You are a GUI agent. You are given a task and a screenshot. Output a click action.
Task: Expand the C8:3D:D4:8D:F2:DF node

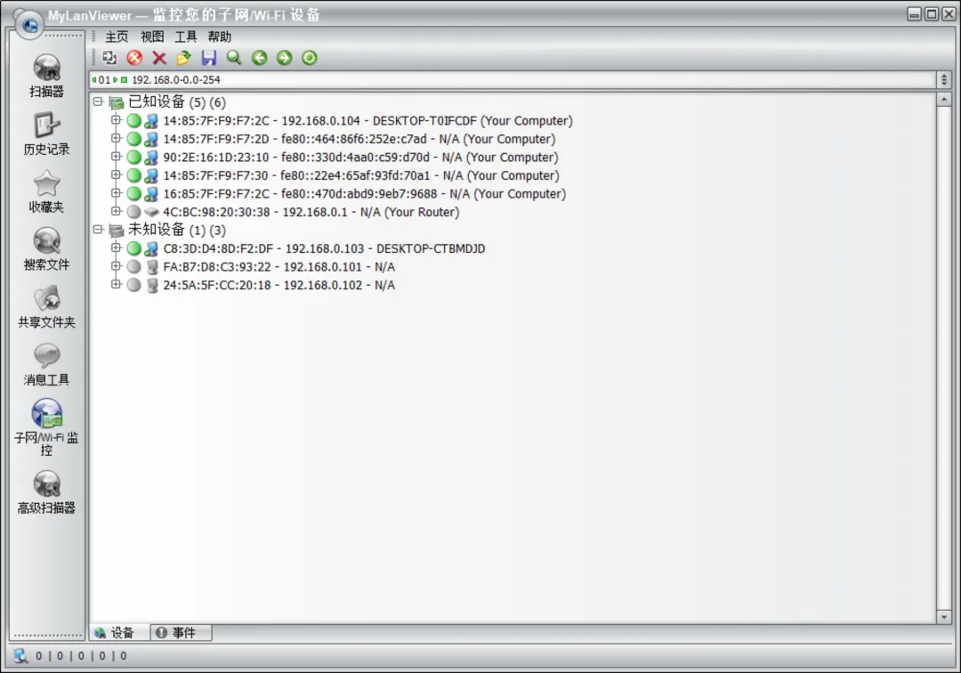coord(116,248)
